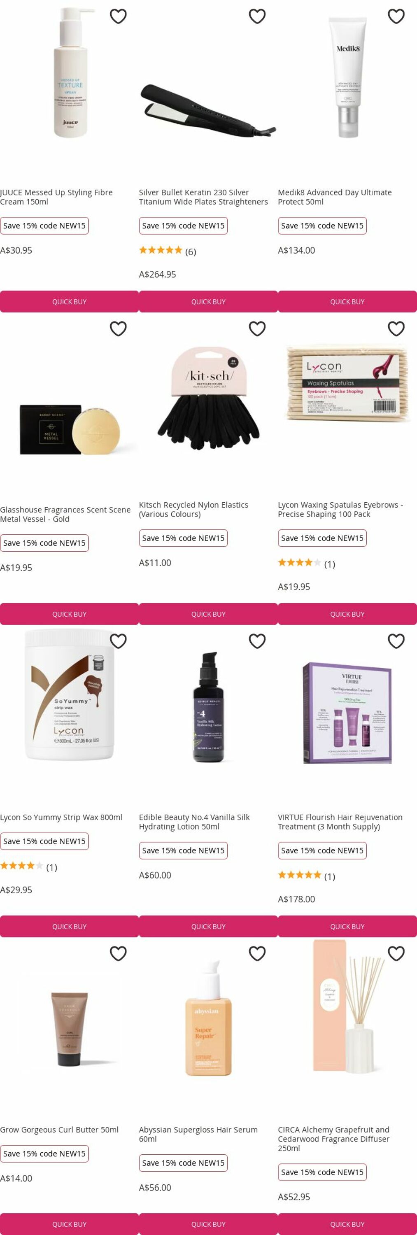This screenshot has height=1235, width=417.
Task: Quick buy the Kitsch Recycled Nylon Elastics
Action: point(208,614)
